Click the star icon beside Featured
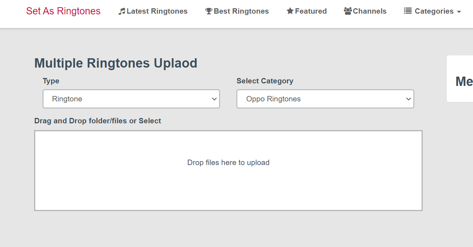 290,11
